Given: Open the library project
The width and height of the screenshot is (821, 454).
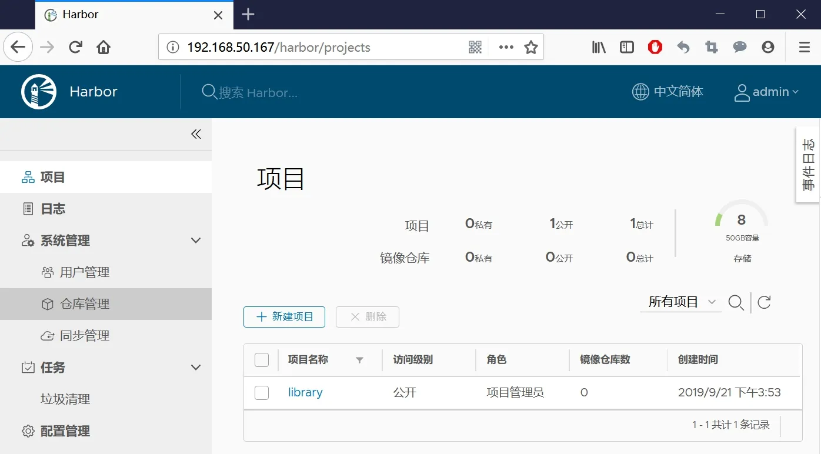Looking at the screenshot, I should coord(305,392).
